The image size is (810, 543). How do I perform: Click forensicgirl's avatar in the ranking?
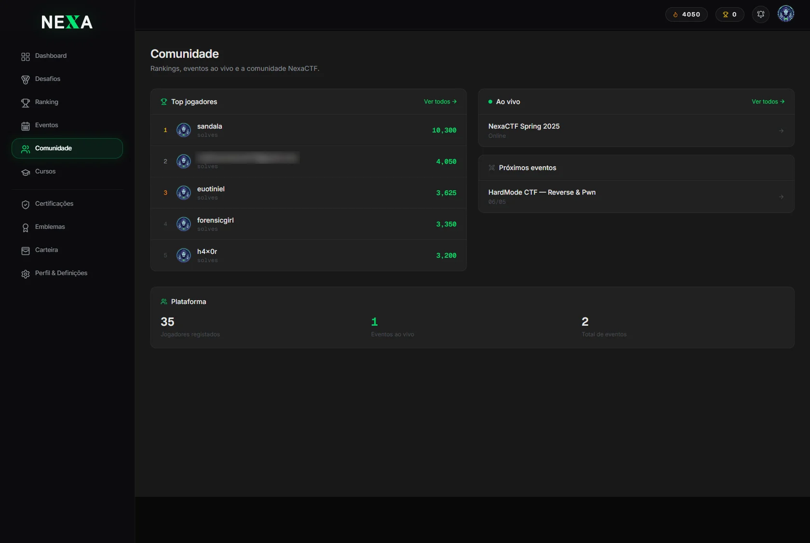point(184,224)
